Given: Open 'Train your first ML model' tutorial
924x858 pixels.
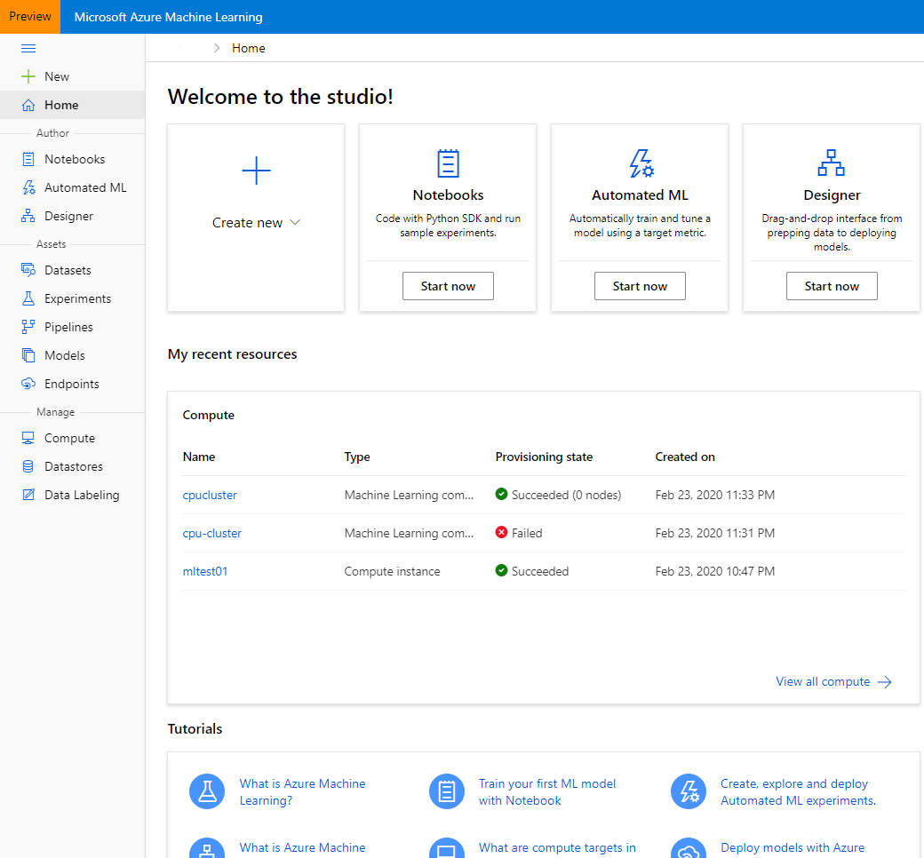Looking at the screenshot, I should [546, 791].
